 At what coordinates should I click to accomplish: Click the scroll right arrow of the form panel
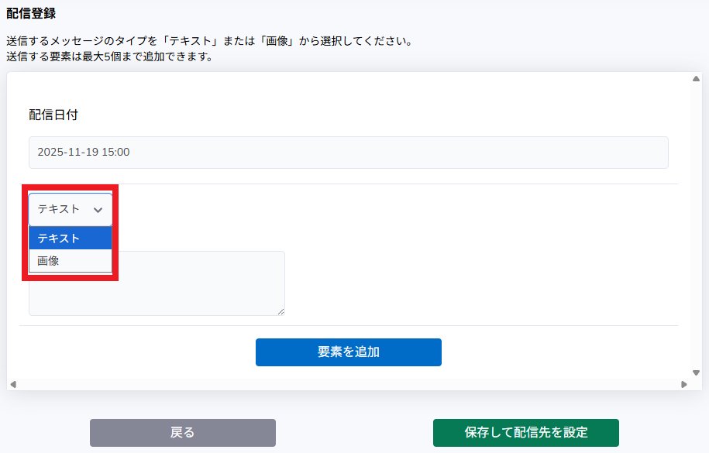(x=684, y=384)
